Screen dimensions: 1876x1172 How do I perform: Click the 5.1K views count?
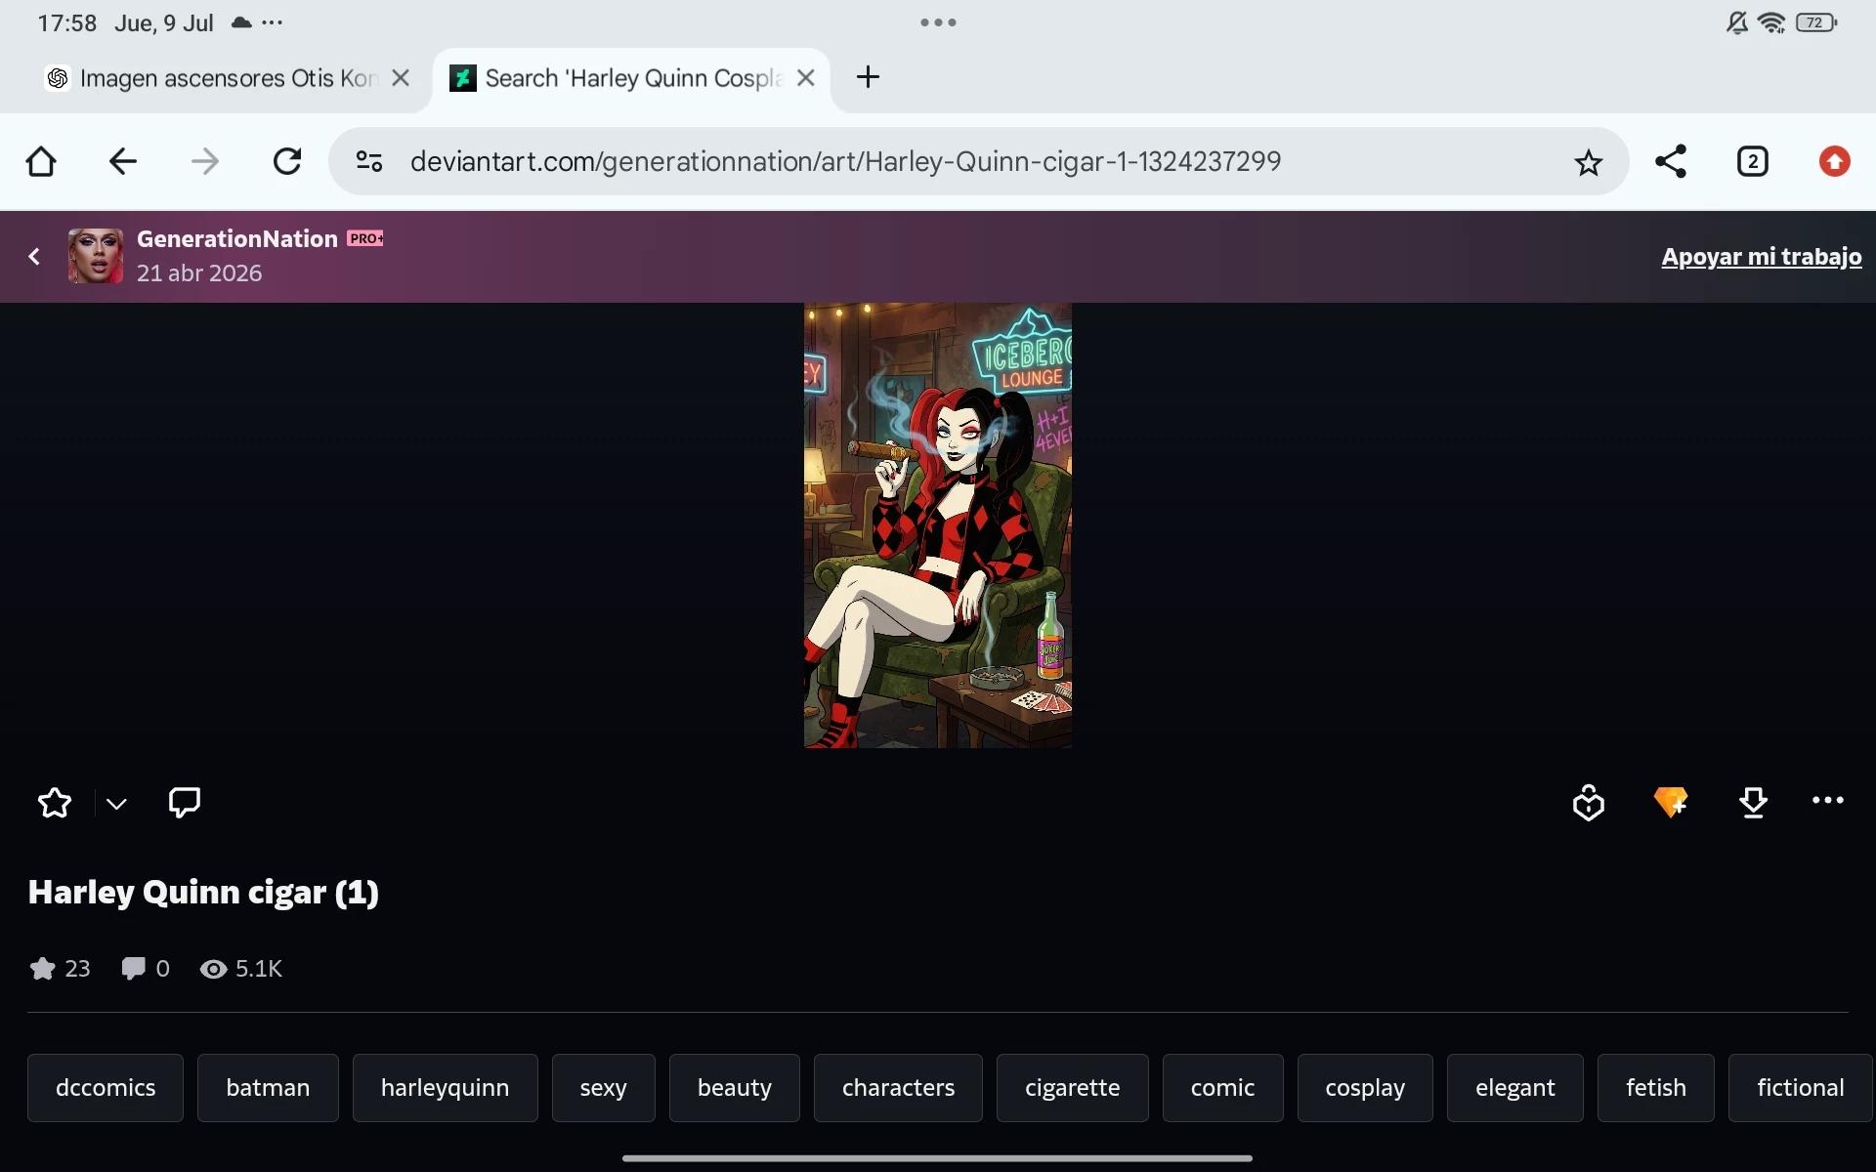tap(240, 968)
